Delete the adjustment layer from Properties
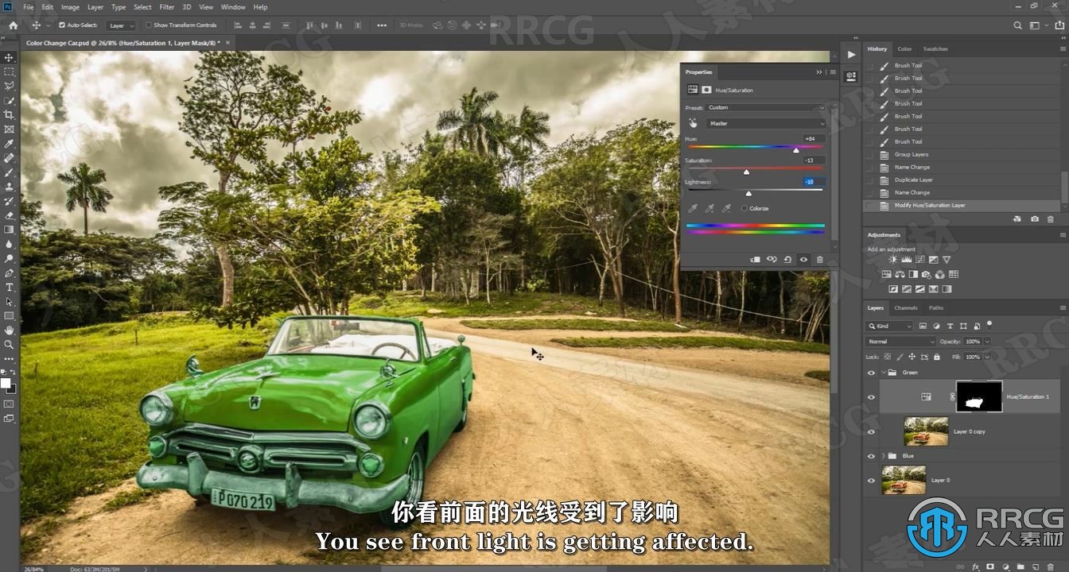 [x=820, y=260]
